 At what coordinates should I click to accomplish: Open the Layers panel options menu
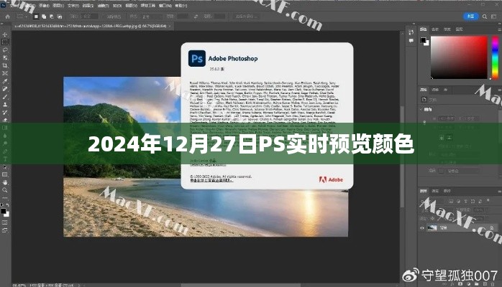[500, 191]
